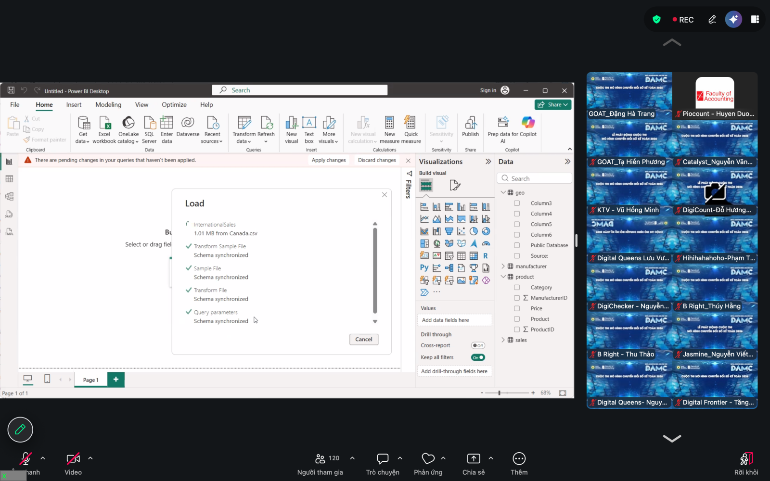The width and height of the screenshot is (770, 481).
Task: Check the ProductID field checkbox
Action: tap(517, 329)
